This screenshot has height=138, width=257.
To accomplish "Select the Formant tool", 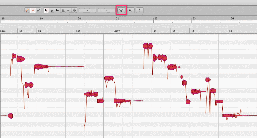I will point(57,10).
